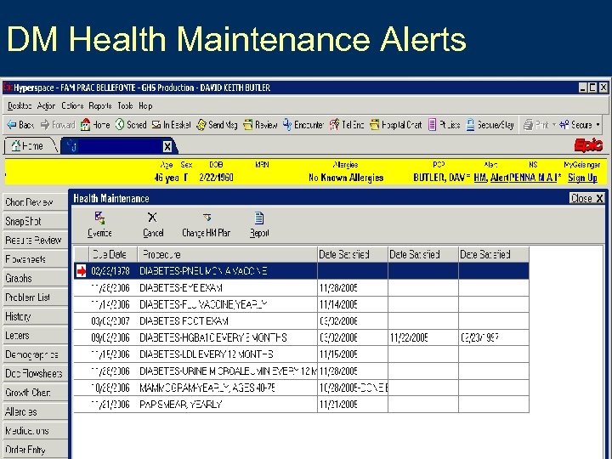This screenshot has height=459, width=612.
Task: Sort by Due Date column header
Action: pyautogui.click(x=113, y=254)
